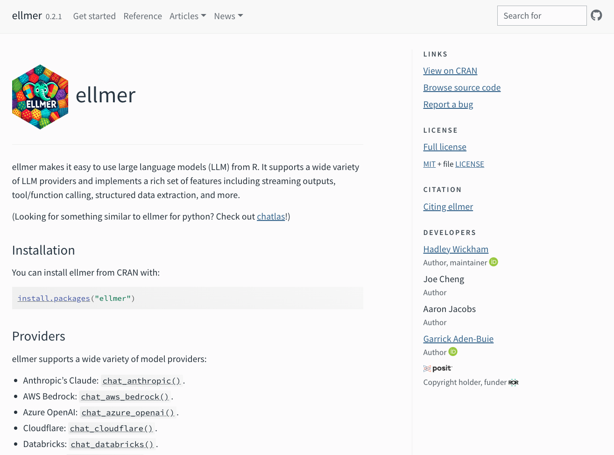Click the ellmer brand home link

pyautogui.click(x=27, y=15)
